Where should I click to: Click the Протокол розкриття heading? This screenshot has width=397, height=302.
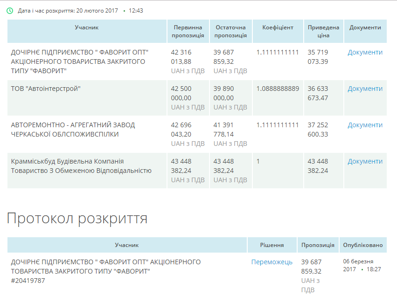[77, 219]
